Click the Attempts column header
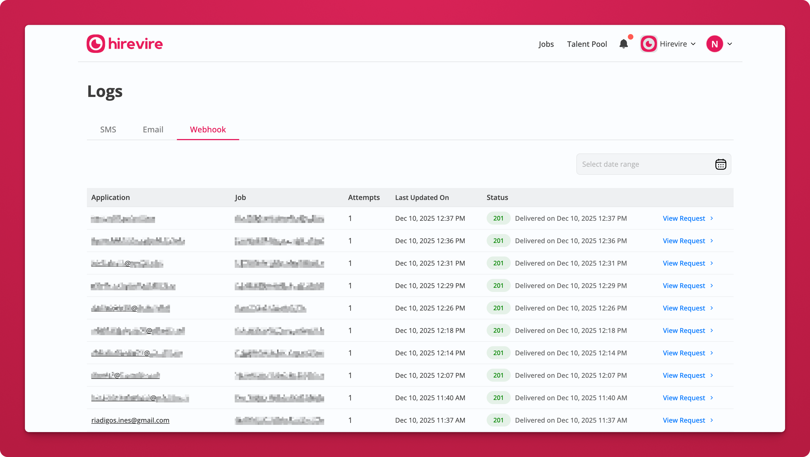 coord(364,197)
